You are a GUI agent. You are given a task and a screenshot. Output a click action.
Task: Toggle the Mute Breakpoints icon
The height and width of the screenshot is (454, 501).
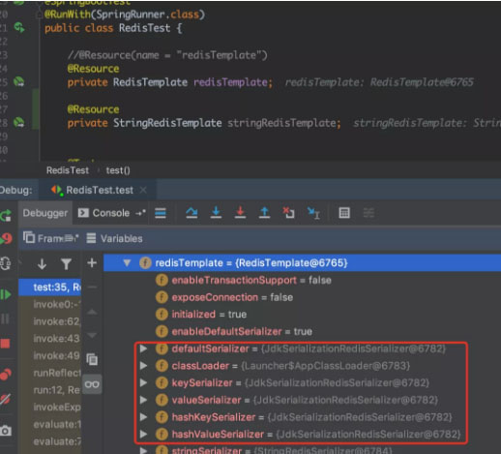point(5,400)
